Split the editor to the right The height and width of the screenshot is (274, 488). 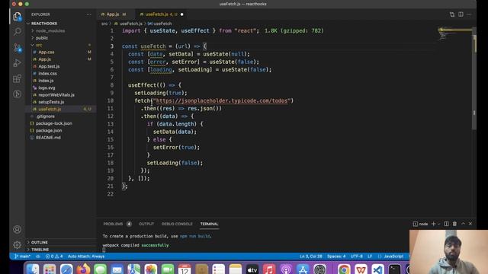coord(461,14)
